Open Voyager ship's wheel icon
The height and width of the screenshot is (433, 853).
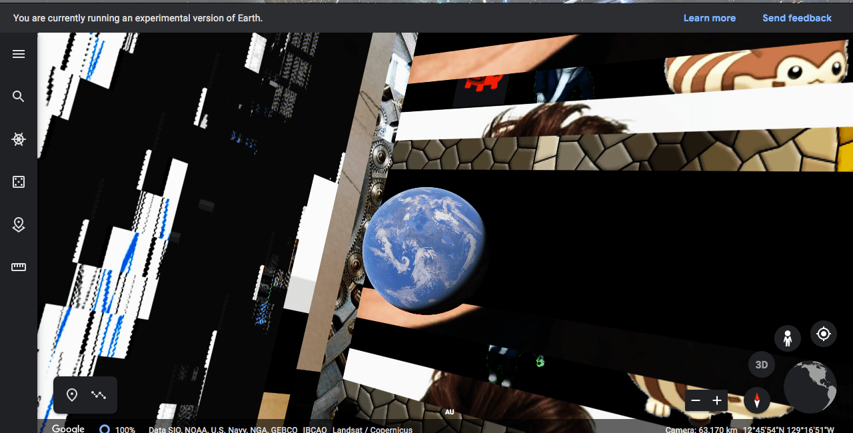click(x=19, y=139)
